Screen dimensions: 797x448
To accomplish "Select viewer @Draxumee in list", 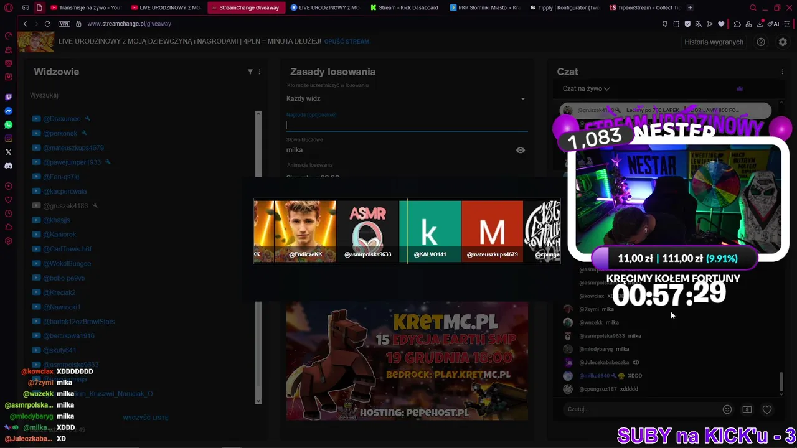I will pyautogui.click(x=62, y=119).
